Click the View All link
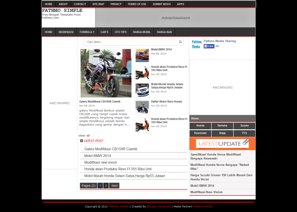Viewport: 297px width, 212px height. tap(84, 135)
